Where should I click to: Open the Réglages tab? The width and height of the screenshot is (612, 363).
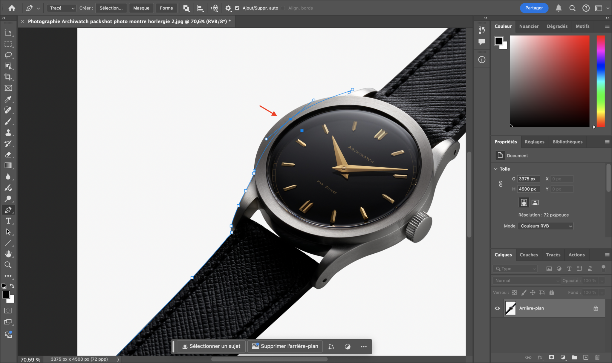coord(534,142)
